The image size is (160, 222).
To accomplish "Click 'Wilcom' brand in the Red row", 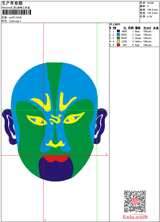I will tap(147, 45).
